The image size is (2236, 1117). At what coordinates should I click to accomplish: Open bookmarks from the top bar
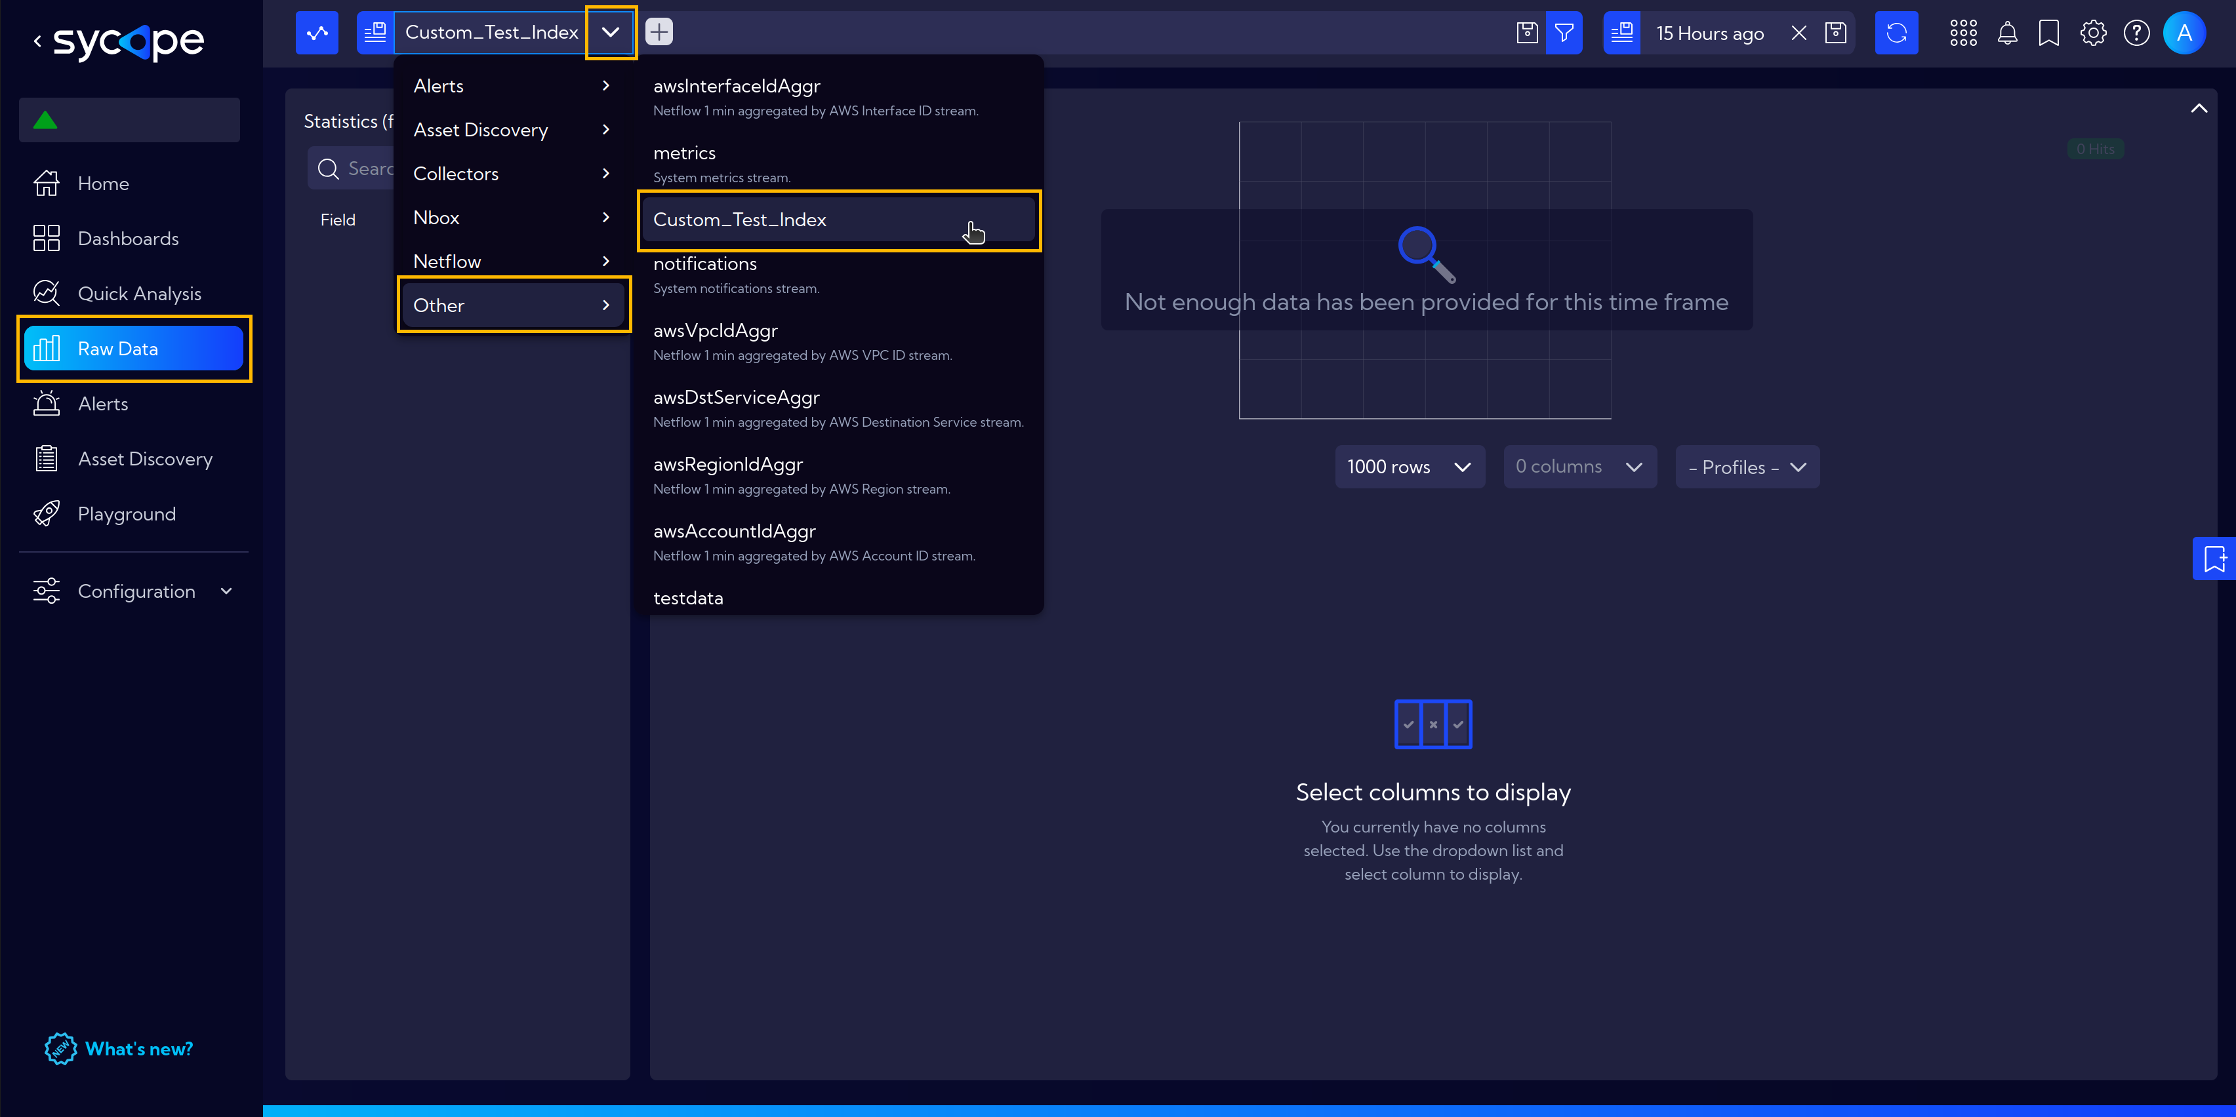click(2048, 33)
